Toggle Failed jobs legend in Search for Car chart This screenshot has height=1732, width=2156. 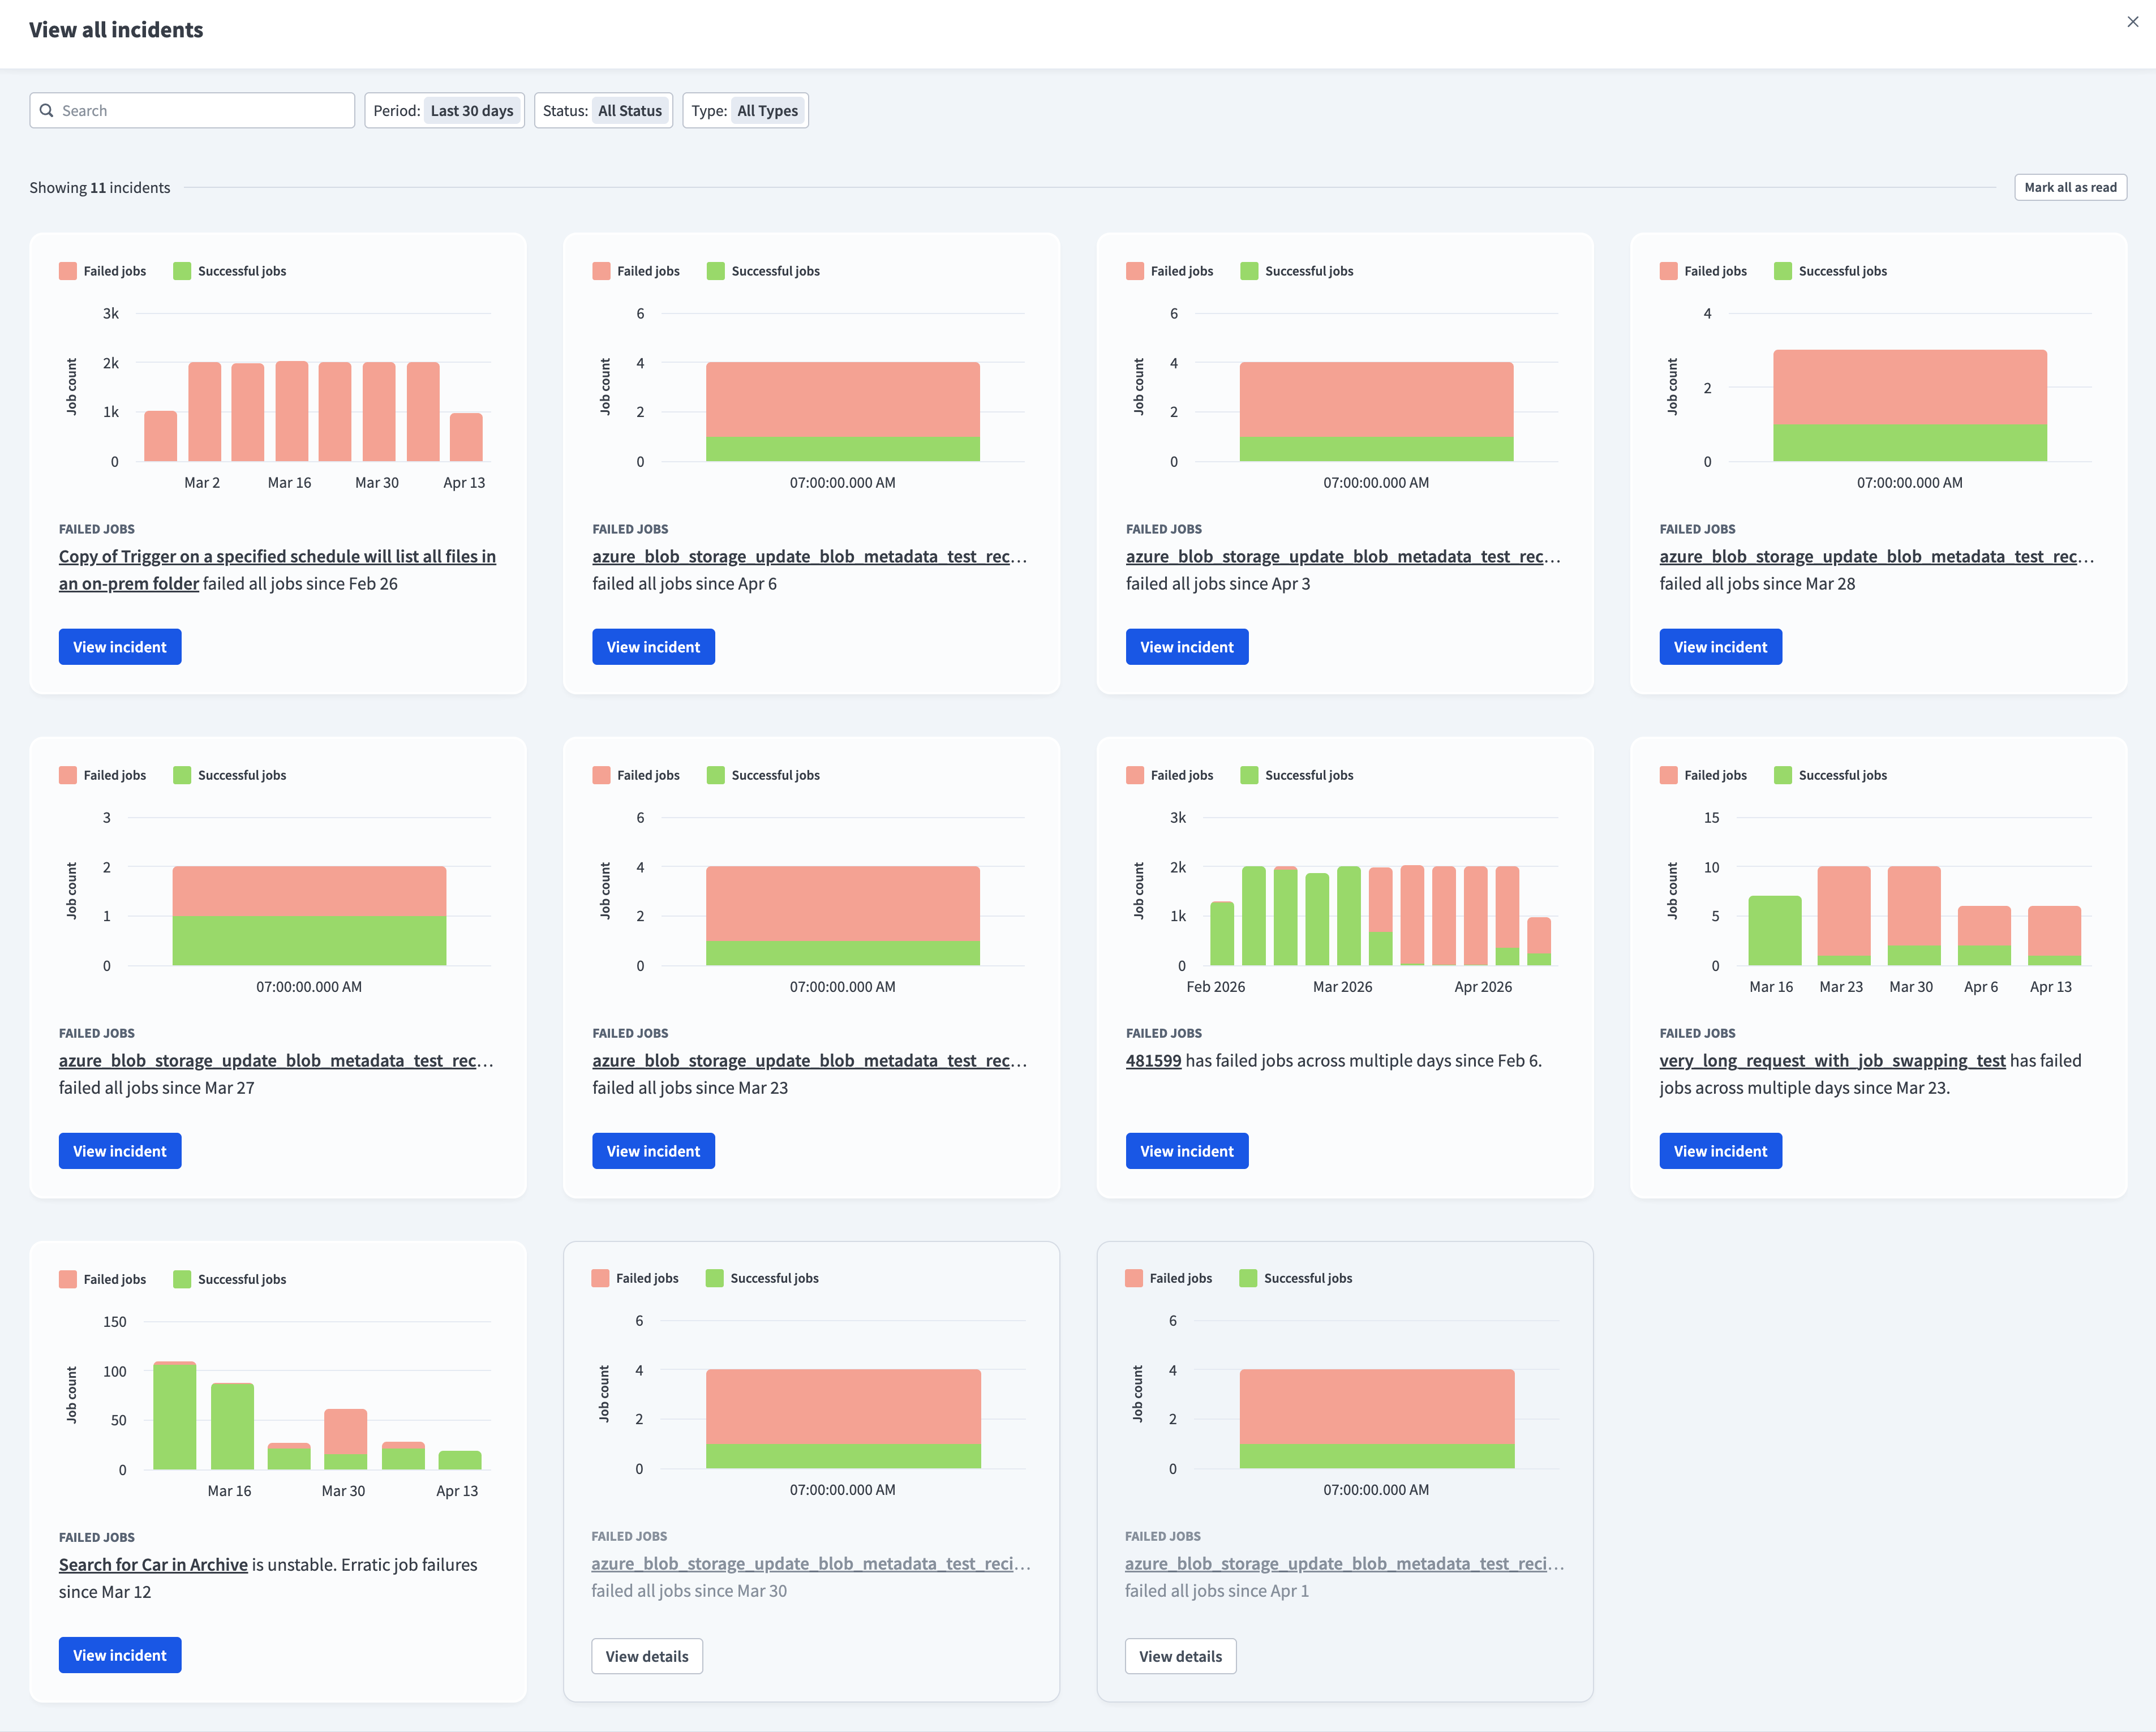click(x=103, y=1279)
